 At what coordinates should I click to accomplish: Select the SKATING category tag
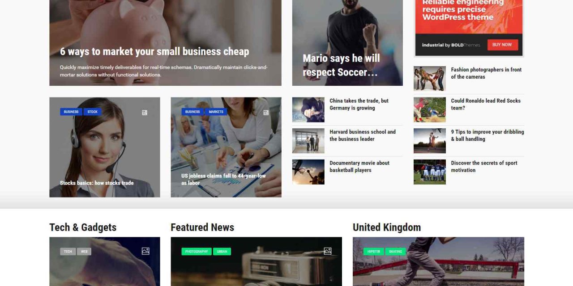point(396,252)
